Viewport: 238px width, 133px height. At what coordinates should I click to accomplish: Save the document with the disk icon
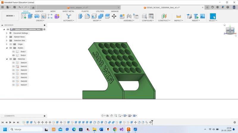15,7
